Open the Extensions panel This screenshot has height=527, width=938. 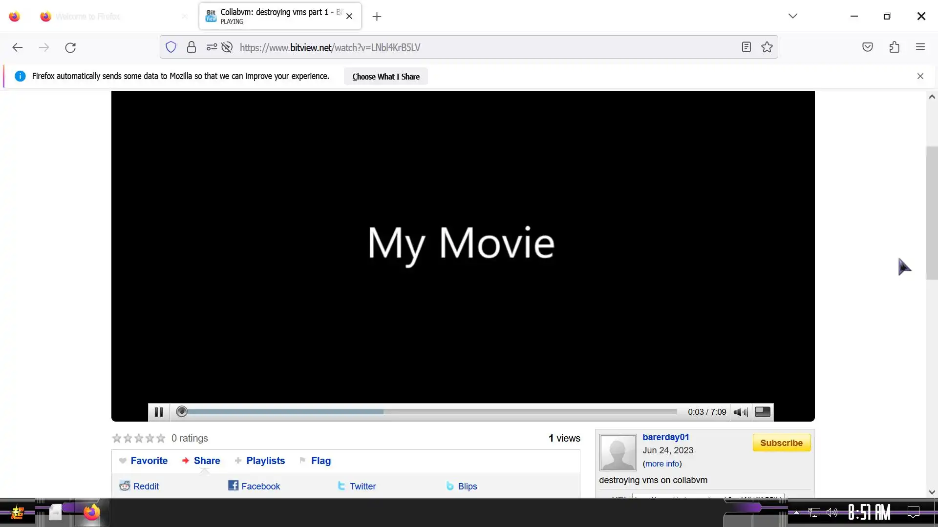(x=895, y=47)
